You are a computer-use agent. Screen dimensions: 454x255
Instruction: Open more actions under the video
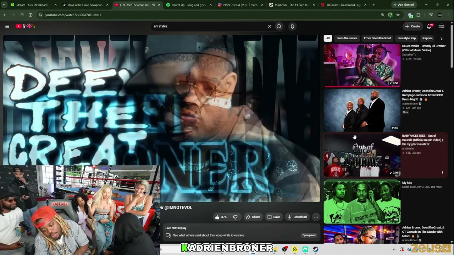point(316,217)
